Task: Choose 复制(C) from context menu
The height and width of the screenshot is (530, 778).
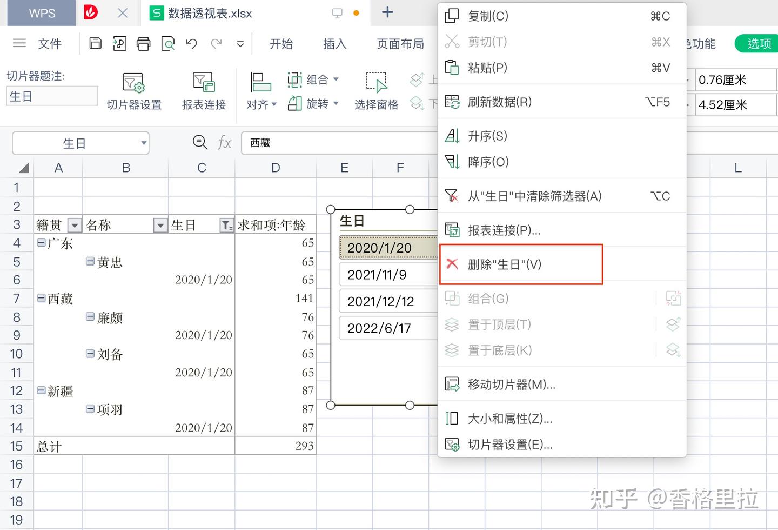Action: point(562,16)
